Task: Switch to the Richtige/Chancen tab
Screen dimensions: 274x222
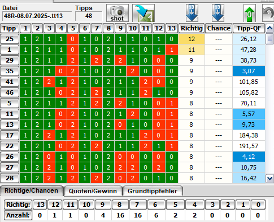Action: [31, 190]
